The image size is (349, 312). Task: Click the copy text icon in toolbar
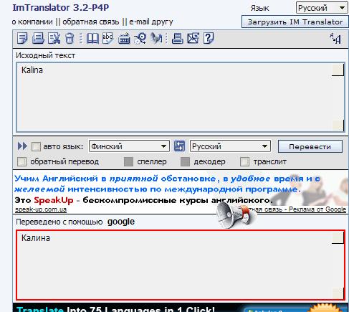[x=22, y=38]
